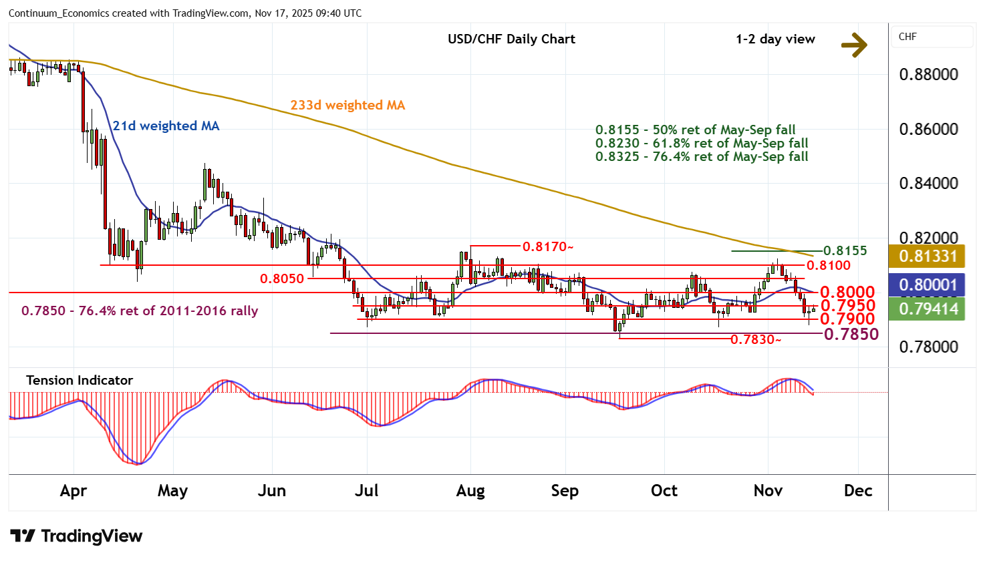Click the 0.8230 61.8% retracement text line
The width and height of the screenshot is (985, 561).
[x=702, y=144]
